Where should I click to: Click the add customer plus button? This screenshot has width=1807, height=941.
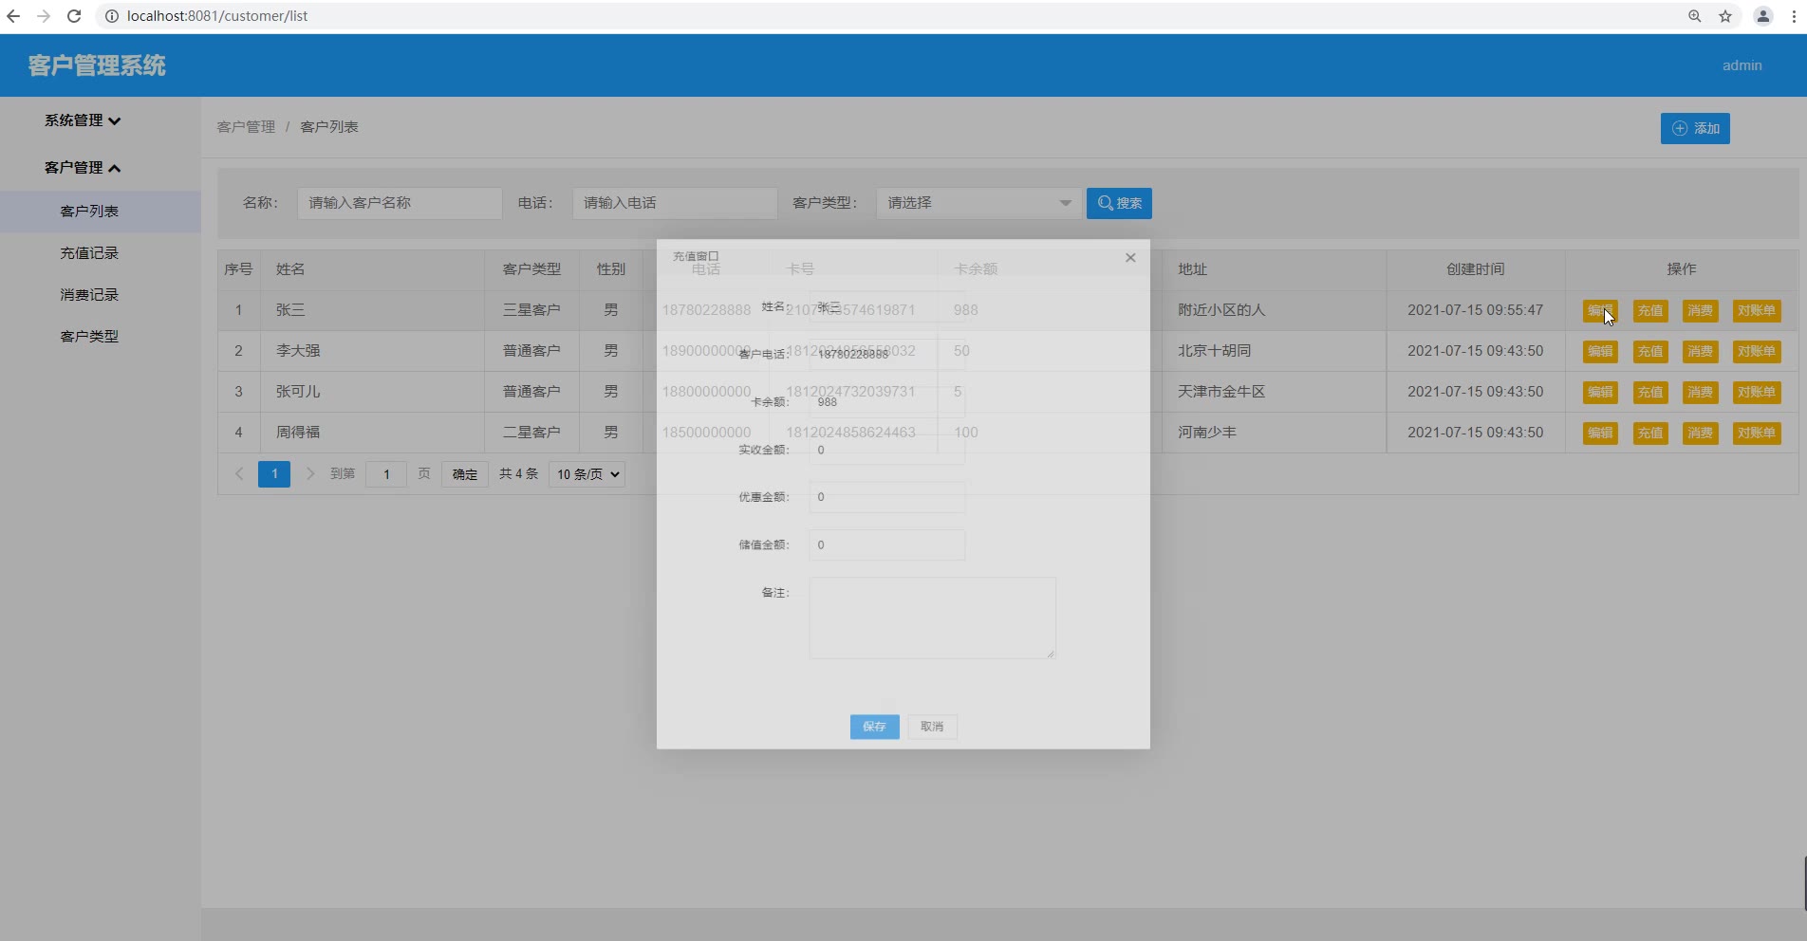[1695, 128]
